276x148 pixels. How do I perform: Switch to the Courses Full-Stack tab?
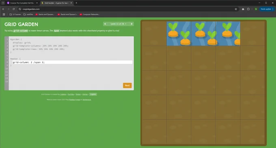coord(22,3)
